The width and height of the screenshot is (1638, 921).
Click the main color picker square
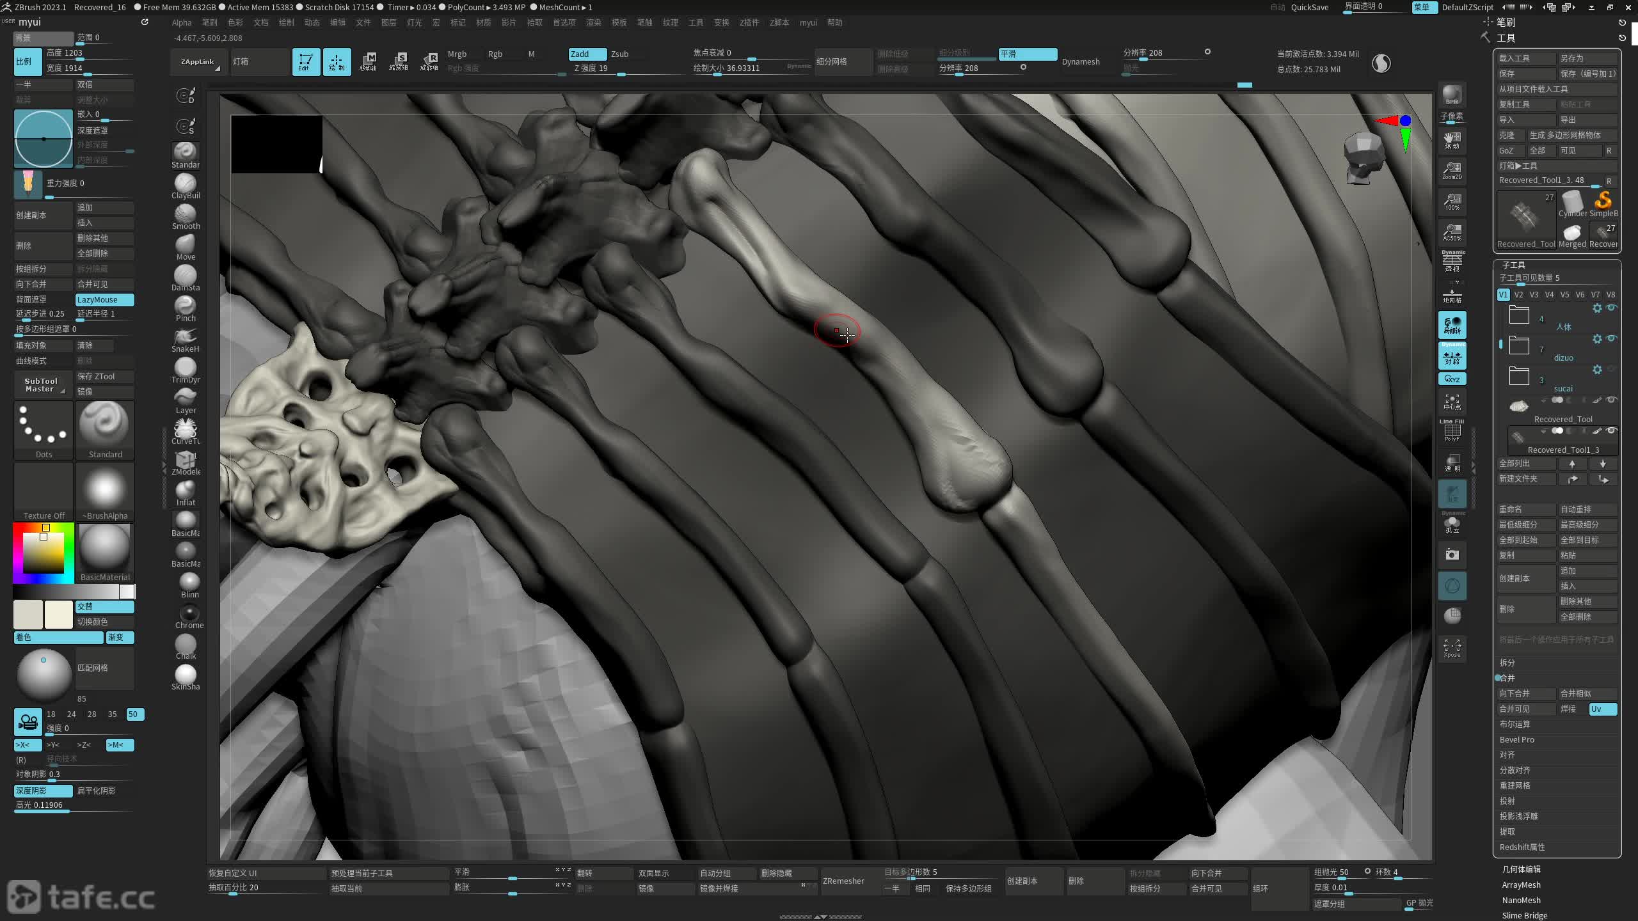[44, 552]
